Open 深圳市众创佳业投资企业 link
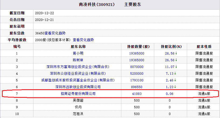The height and width of the screenshot is (118, 220). [x=78, y=73]
